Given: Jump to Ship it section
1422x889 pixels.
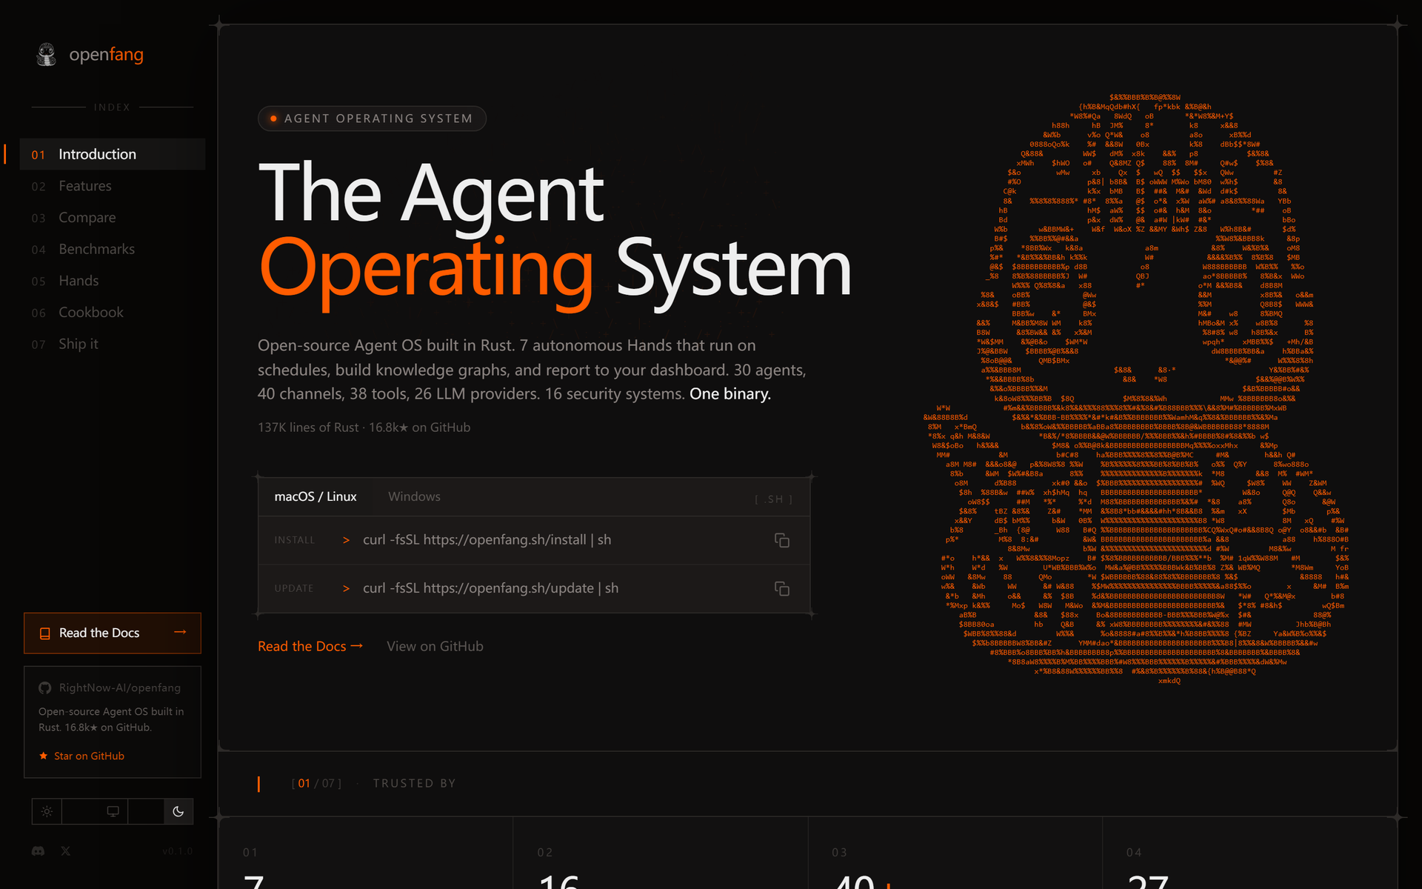Looking at the screenshot, I should 113,344.
